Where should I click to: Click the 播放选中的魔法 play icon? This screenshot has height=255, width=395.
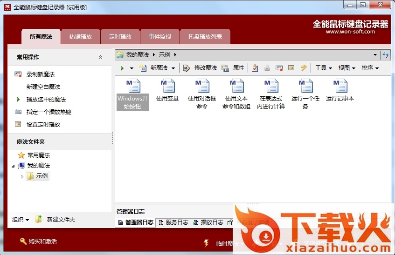[x=18, y=99]
